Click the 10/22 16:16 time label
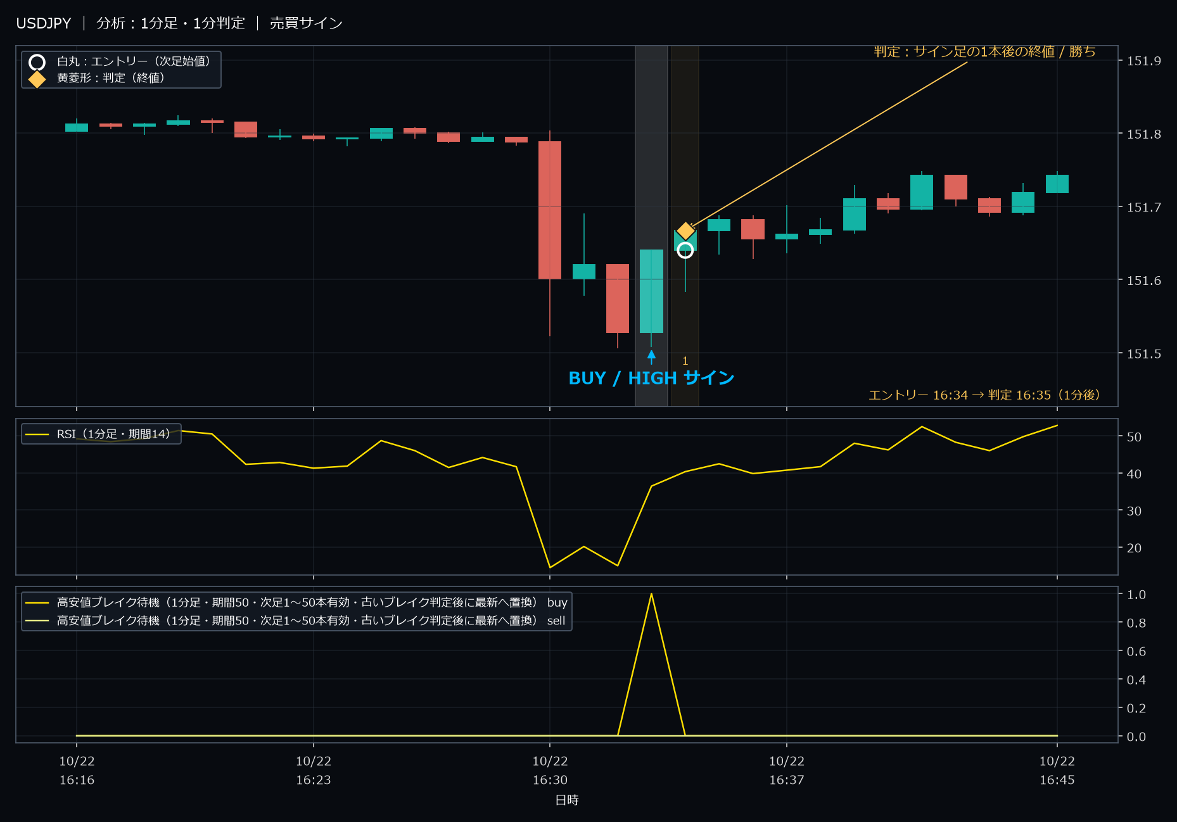Screen dimensions: 1177x822 click(77, 770)
